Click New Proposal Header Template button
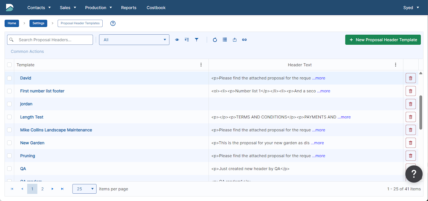The width and height of the screenshot is (428, 201). click(x=383, y=40)
